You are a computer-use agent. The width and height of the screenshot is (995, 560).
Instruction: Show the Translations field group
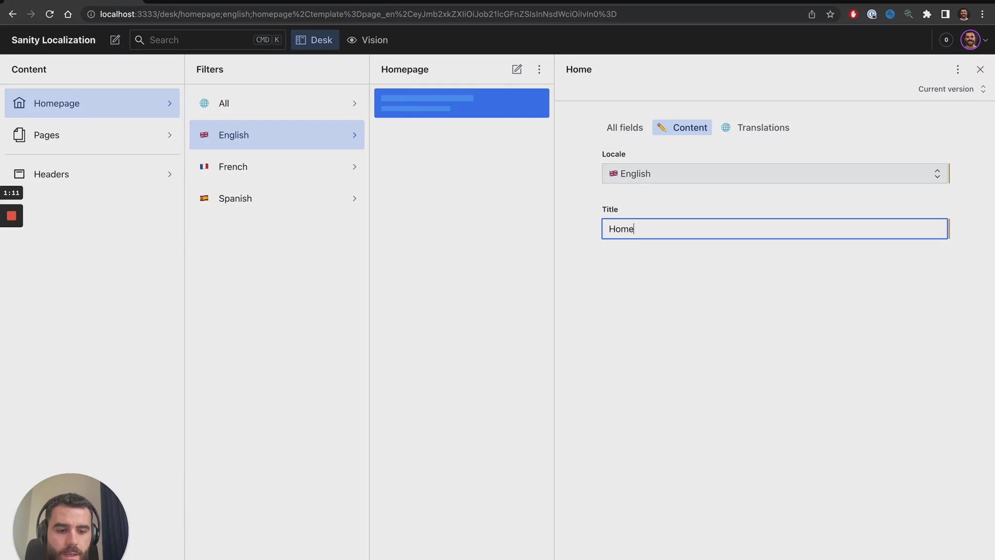pos(755,127)
